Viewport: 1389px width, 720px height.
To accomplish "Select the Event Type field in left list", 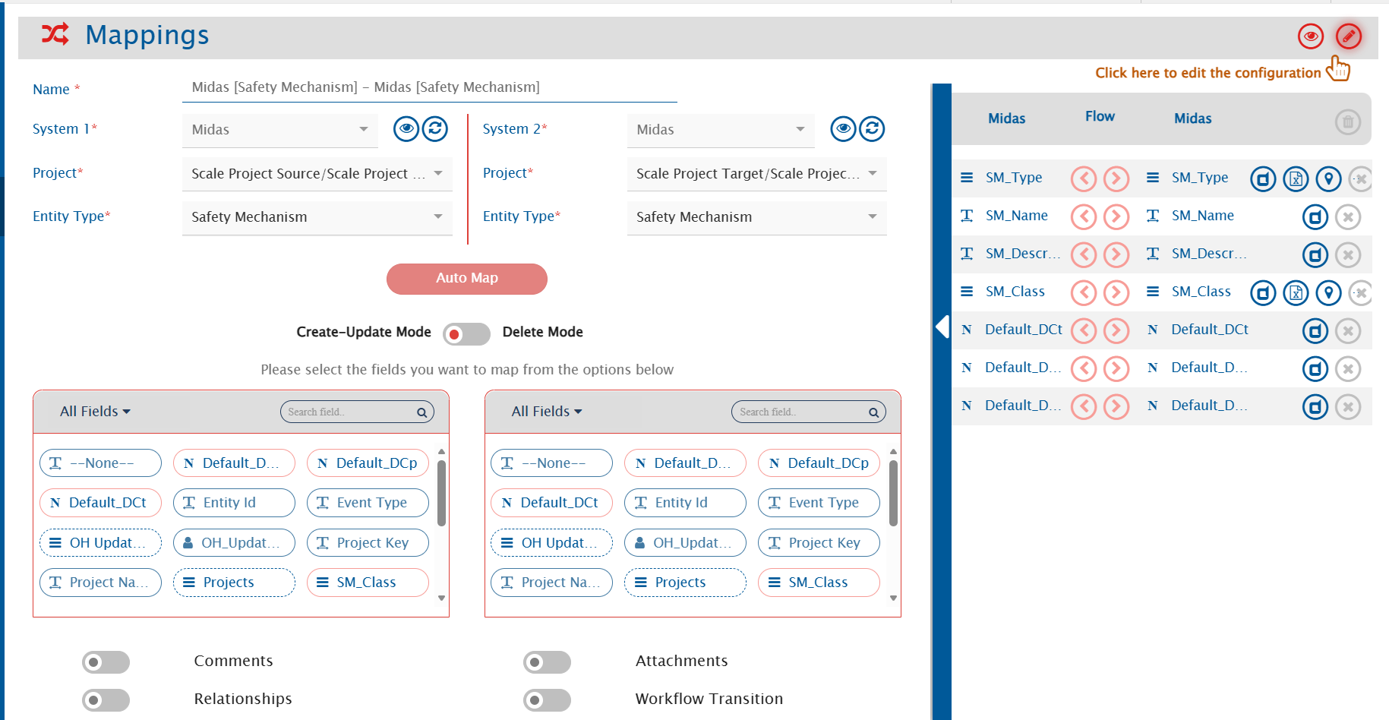I will 368,503.
